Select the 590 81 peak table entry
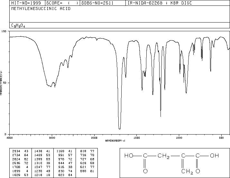230x178 pixels. [x=87, y=171]
